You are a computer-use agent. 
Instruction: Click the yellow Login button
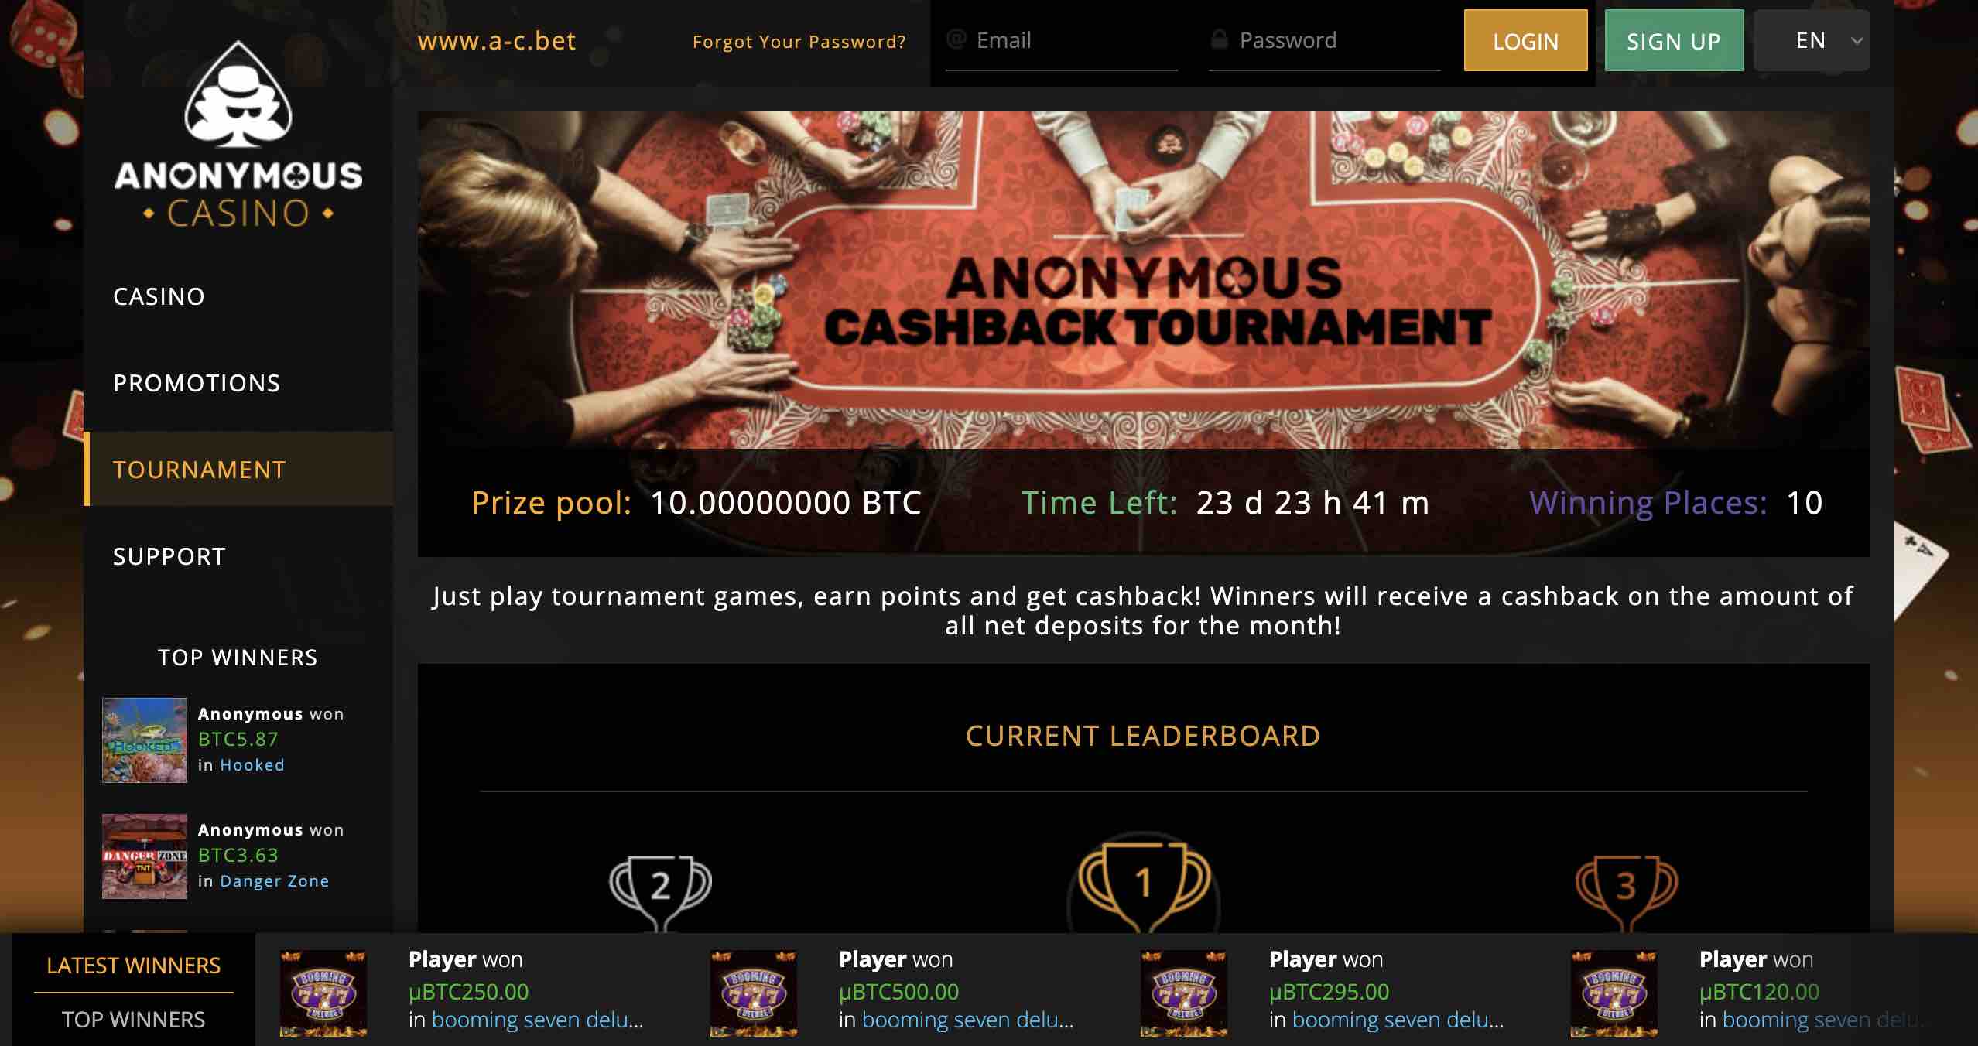1526,40
